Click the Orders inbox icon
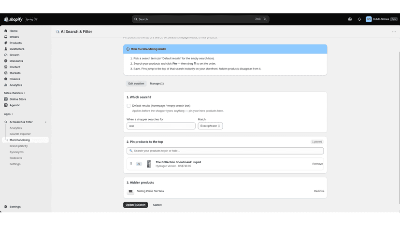Image resolution: width=400 pixels, height=225 pixels. pos(6,37)
